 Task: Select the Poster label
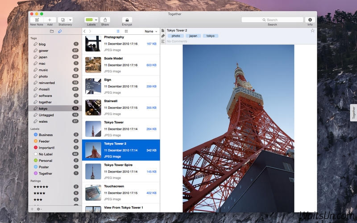click(x=55, y=167)
